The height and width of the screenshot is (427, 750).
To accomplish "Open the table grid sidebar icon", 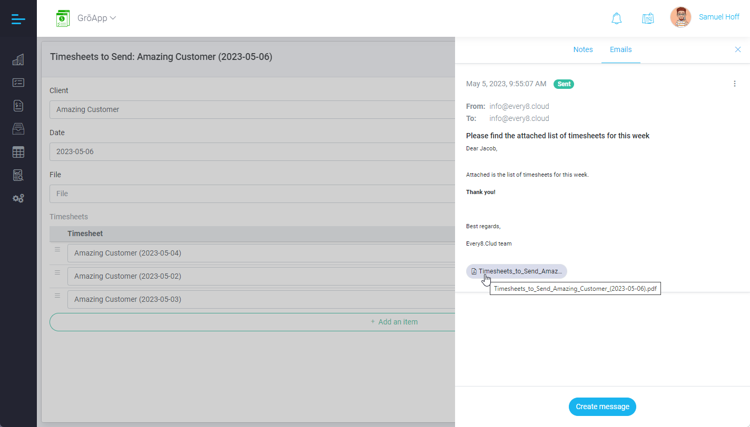I will coord(18,152).
